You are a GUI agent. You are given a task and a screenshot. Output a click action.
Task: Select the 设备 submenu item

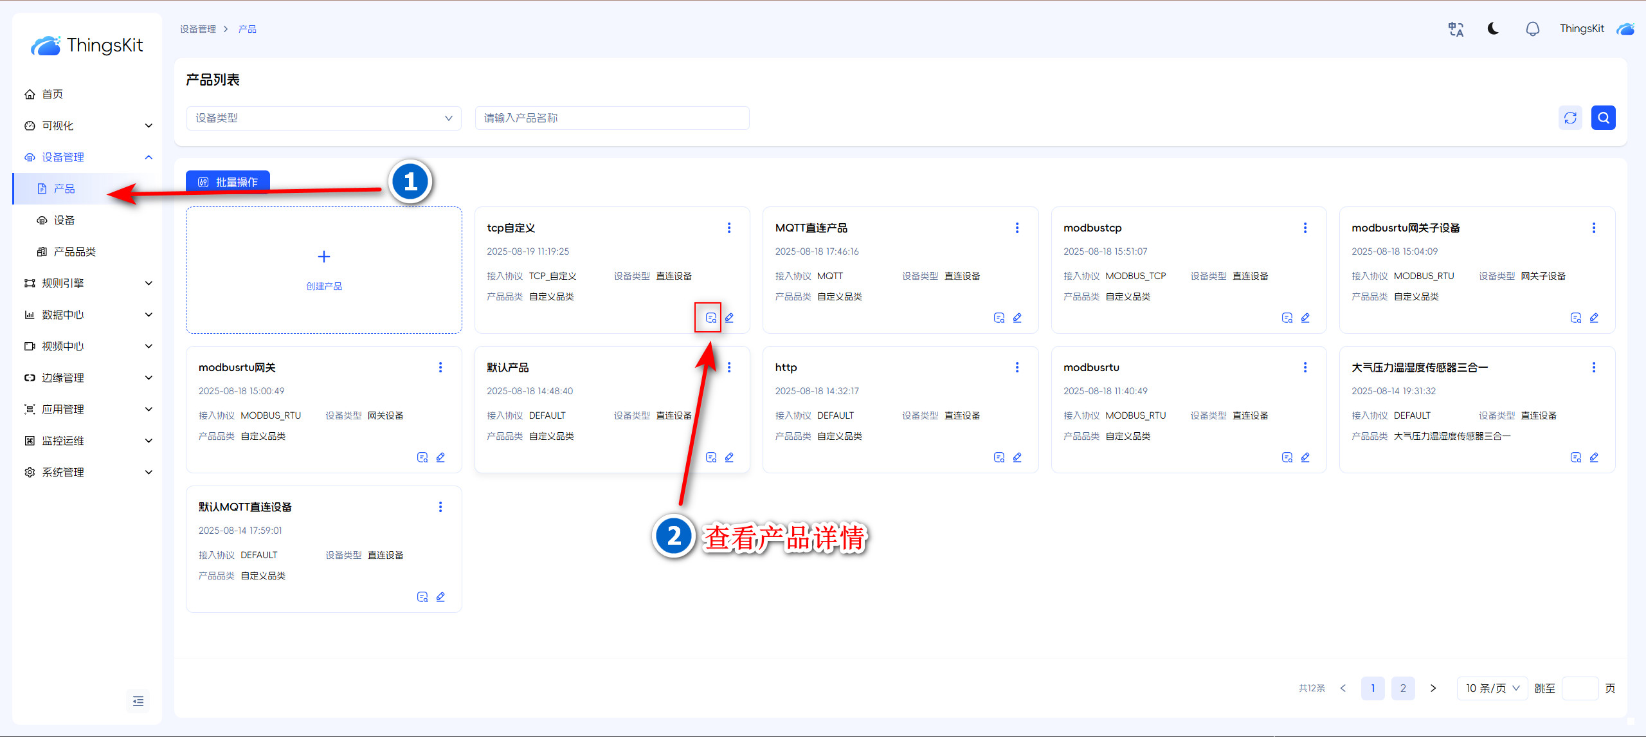64,220
